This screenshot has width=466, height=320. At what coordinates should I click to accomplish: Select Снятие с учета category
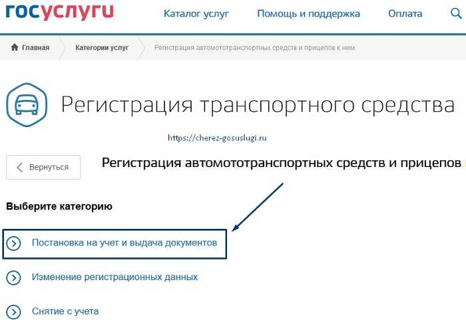click(x=65, y=311)
